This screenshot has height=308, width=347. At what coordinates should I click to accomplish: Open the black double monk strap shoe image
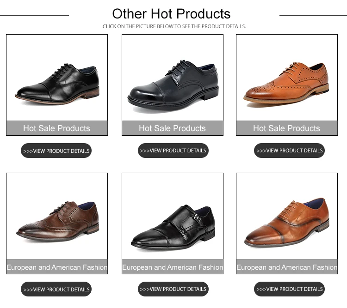click(x=173, y=225)
